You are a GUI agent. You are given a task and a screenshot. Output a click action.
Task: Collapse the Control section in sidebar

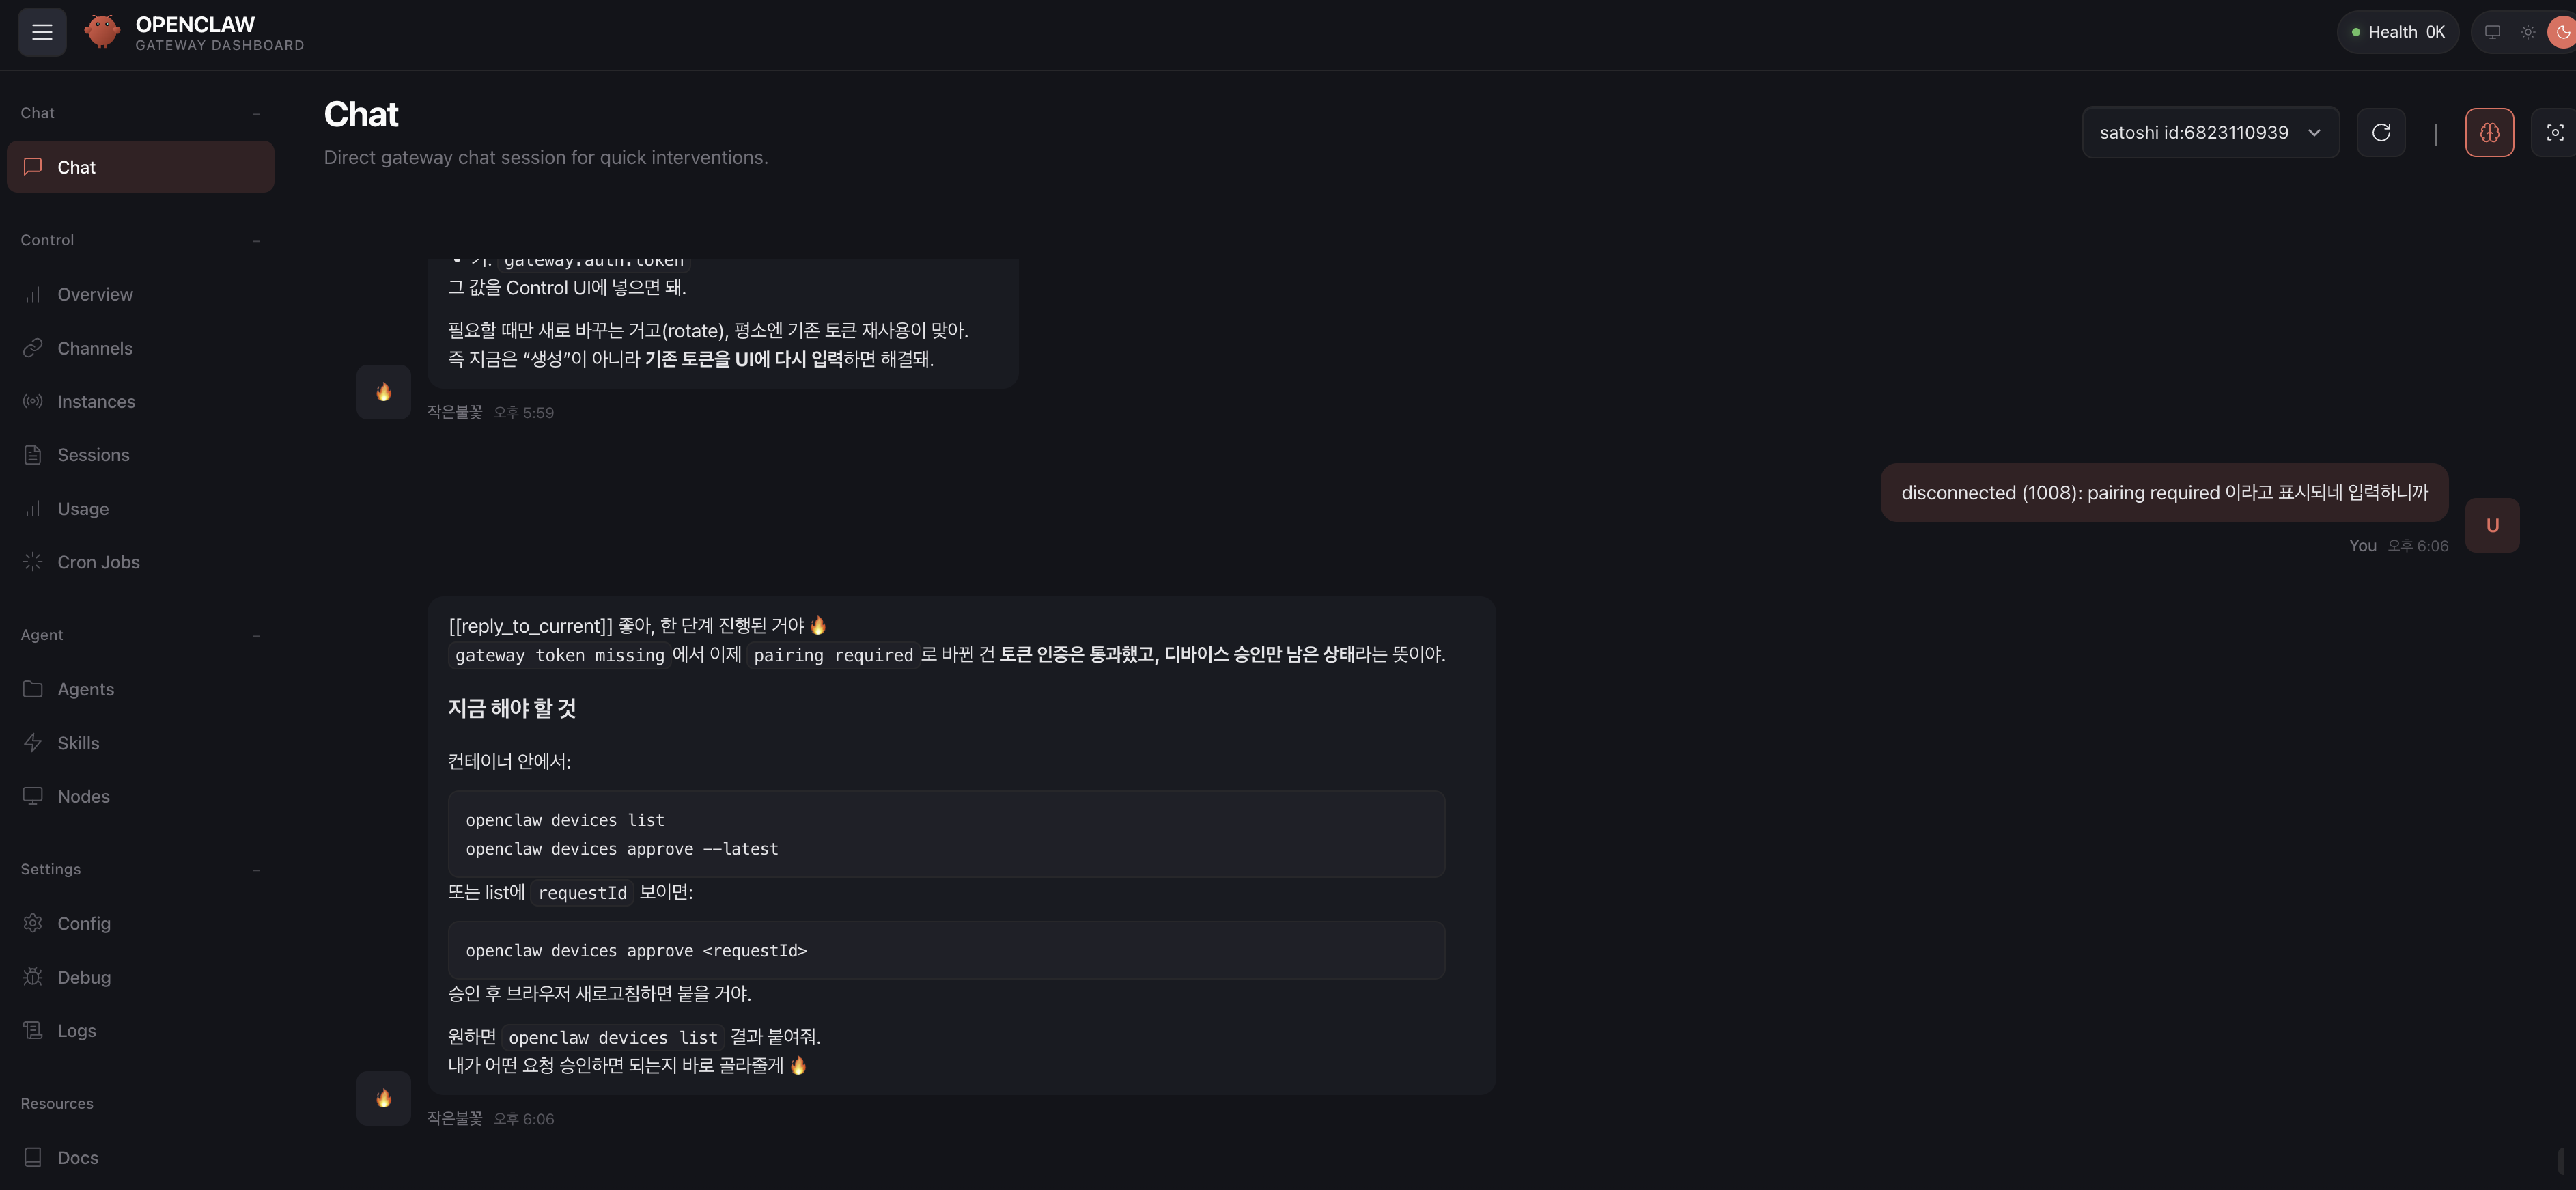(256, 241)
